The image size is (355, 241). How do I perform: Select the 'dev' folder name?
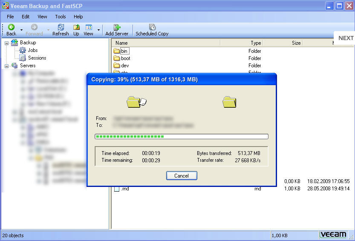point(125,66)
